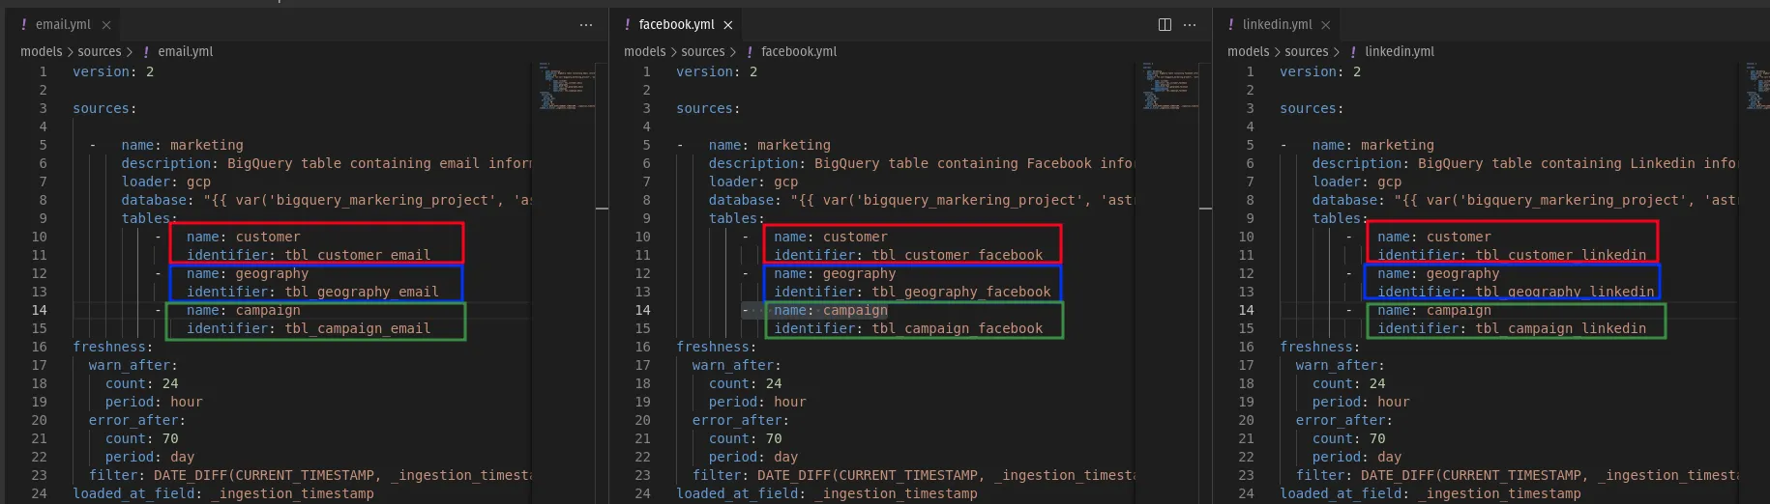Switch to the linkedin.yml tab
This screenshot has width=1770, height=504.
1277,24
